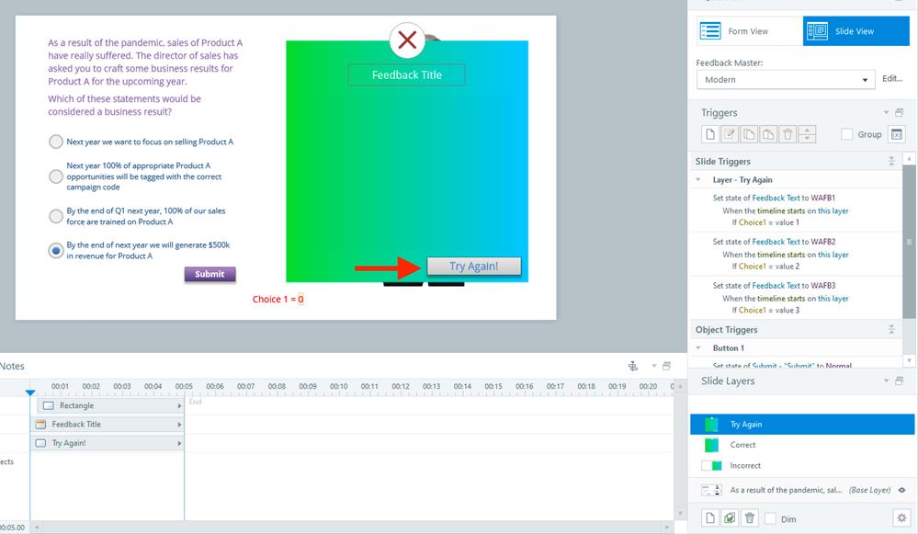
Task: Undock the Triggers panel
Action: tap(900, 112)
